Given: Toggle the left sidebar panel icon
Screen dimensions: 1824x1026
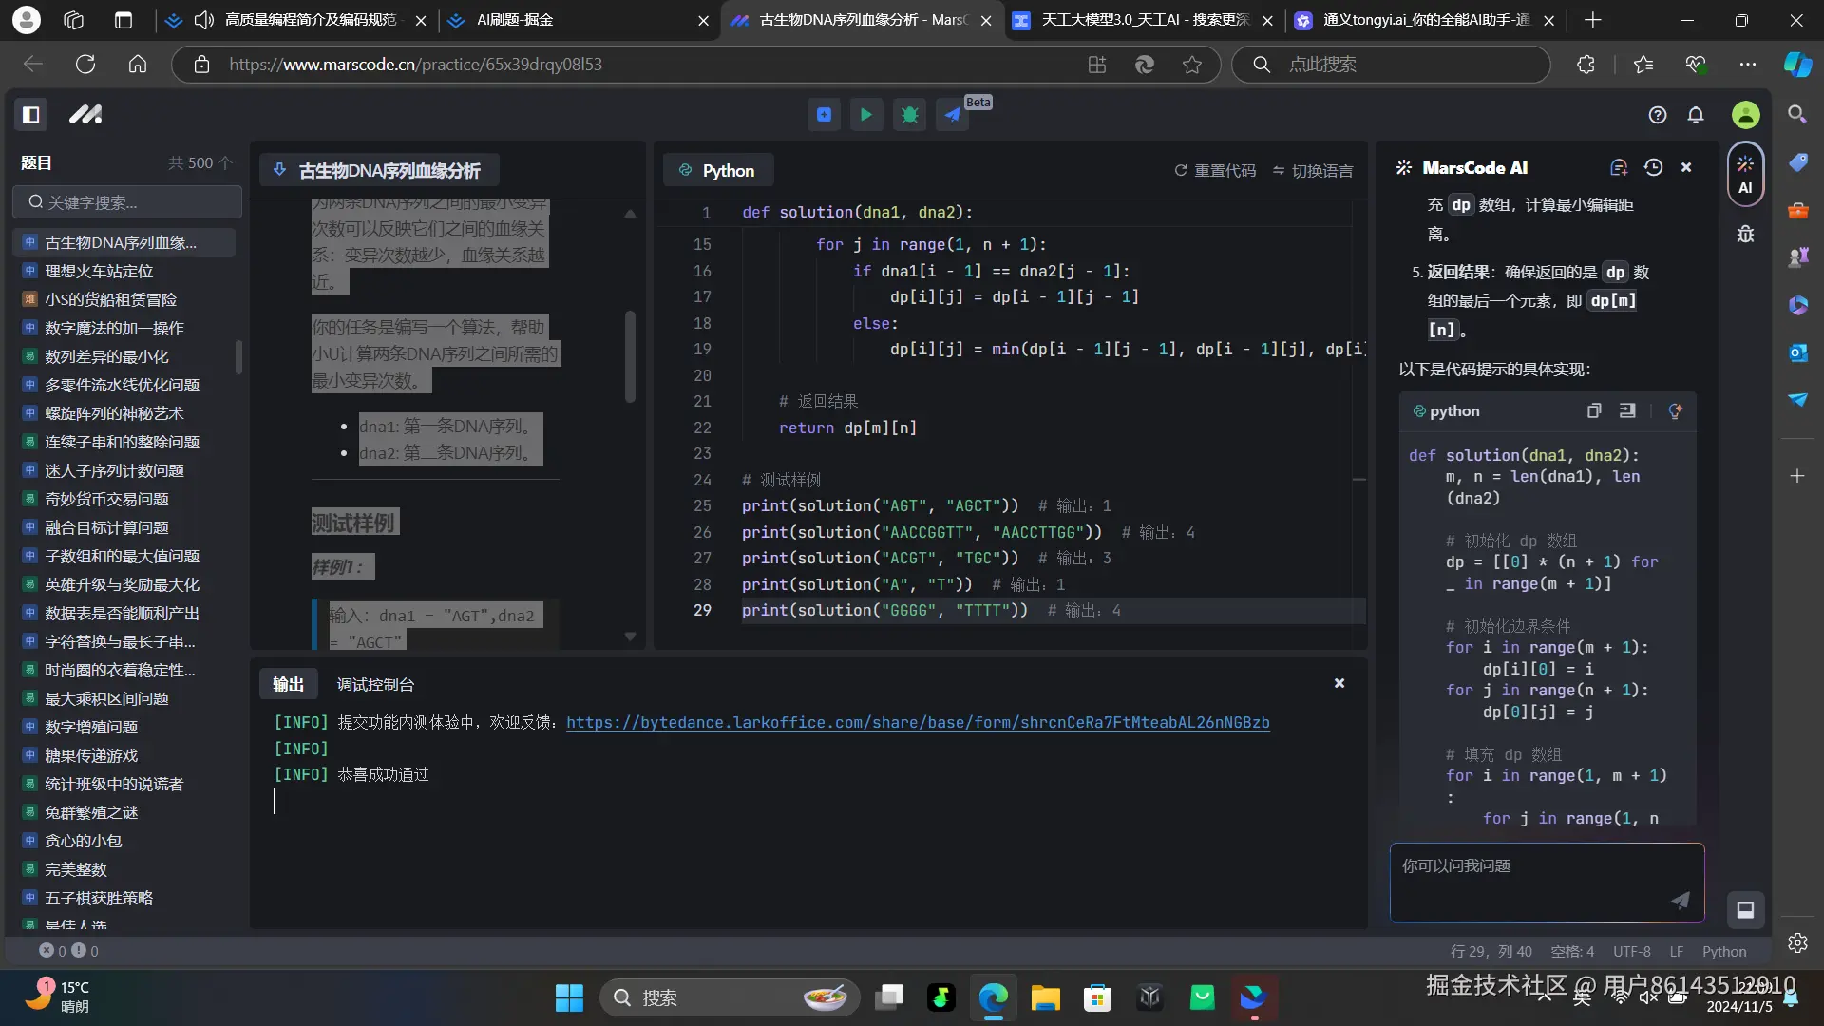Looking at the screenshot, I should (31, 115).
